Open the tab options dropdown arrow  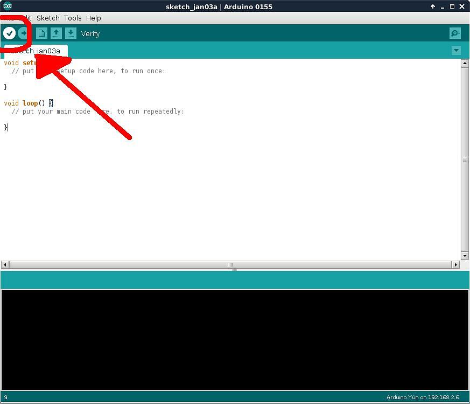[456, 51]
